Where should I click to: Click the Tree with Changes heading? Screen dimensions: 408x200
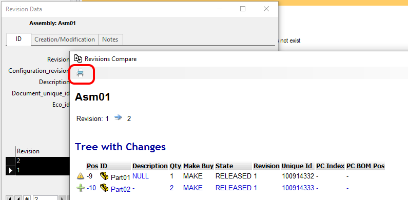coord(120,147)
